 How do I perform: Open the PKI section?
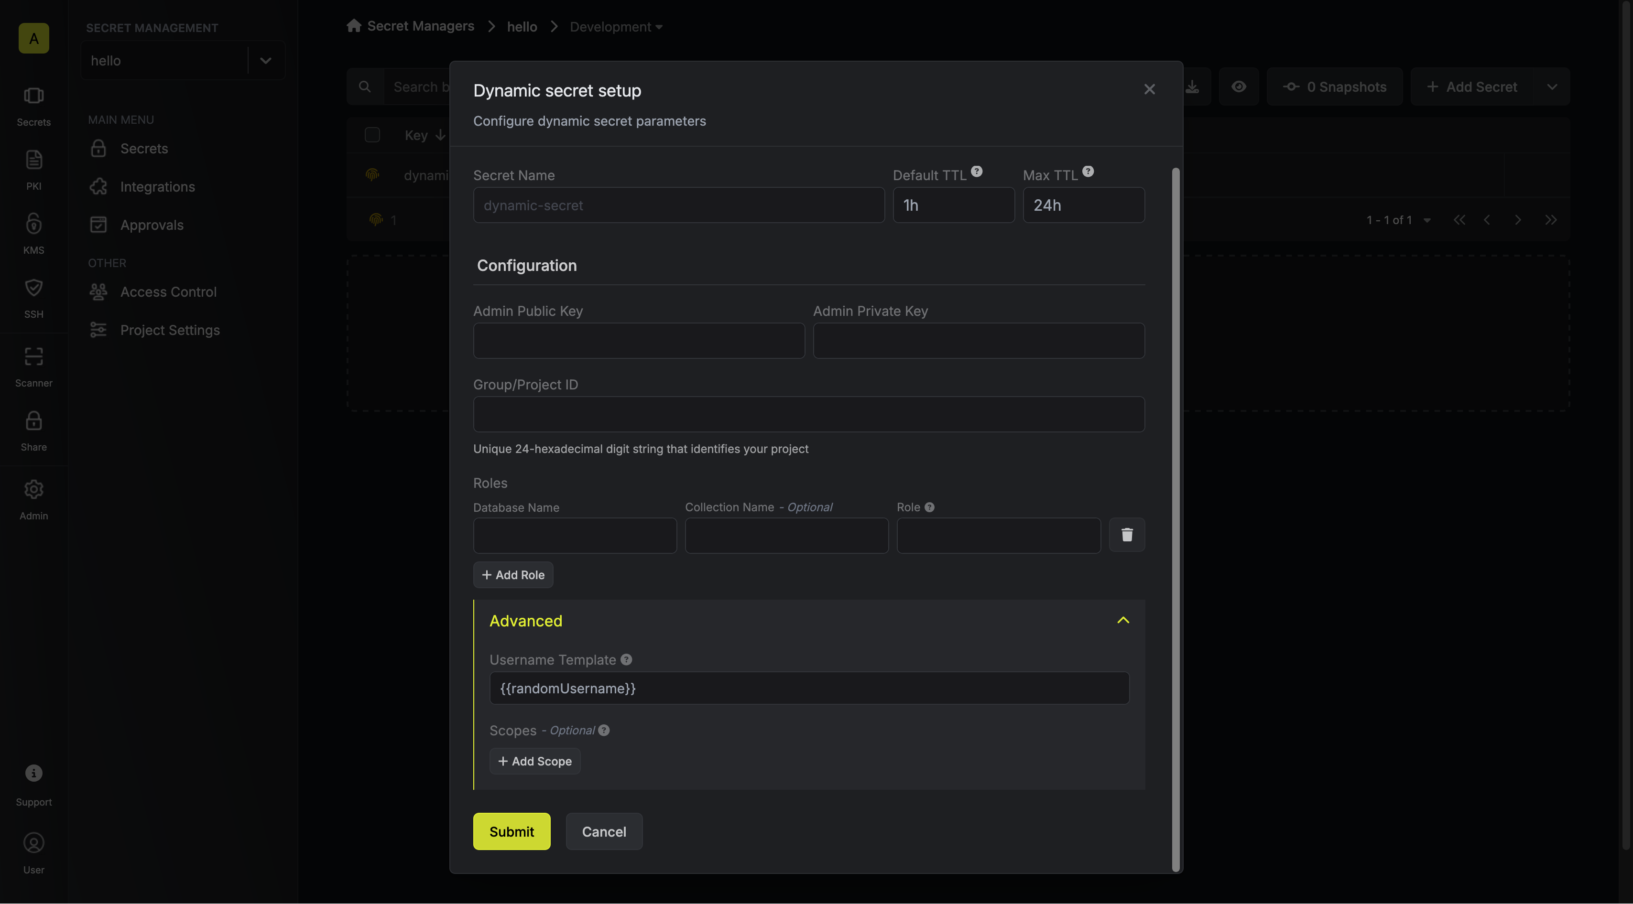point(33,171)
